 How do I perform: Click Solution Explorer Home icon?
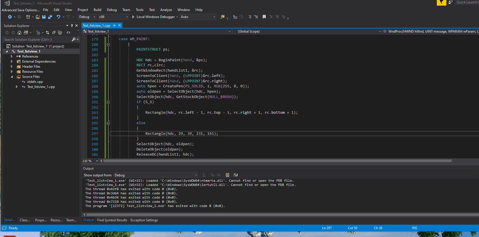(19, 33)
